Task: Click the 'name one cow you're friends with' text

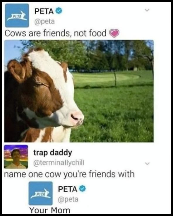Action: tap(69, 174)
